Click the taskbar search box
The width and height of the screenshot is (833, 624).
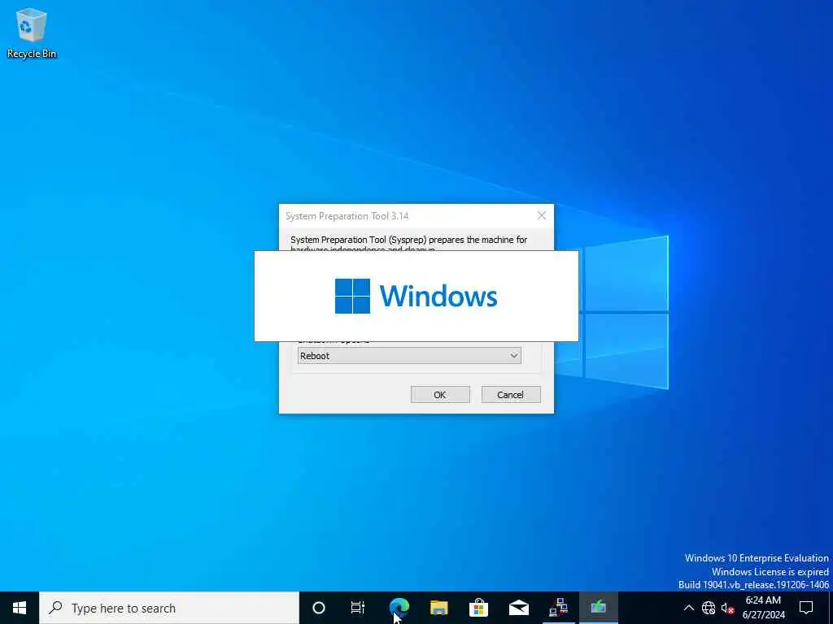169,608
